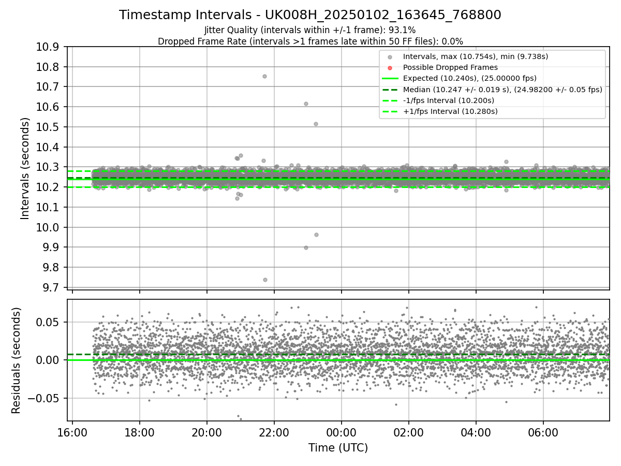Click the outlier data point near 10.62 seconds
621x466 pixels.
[x=306, y=104]
